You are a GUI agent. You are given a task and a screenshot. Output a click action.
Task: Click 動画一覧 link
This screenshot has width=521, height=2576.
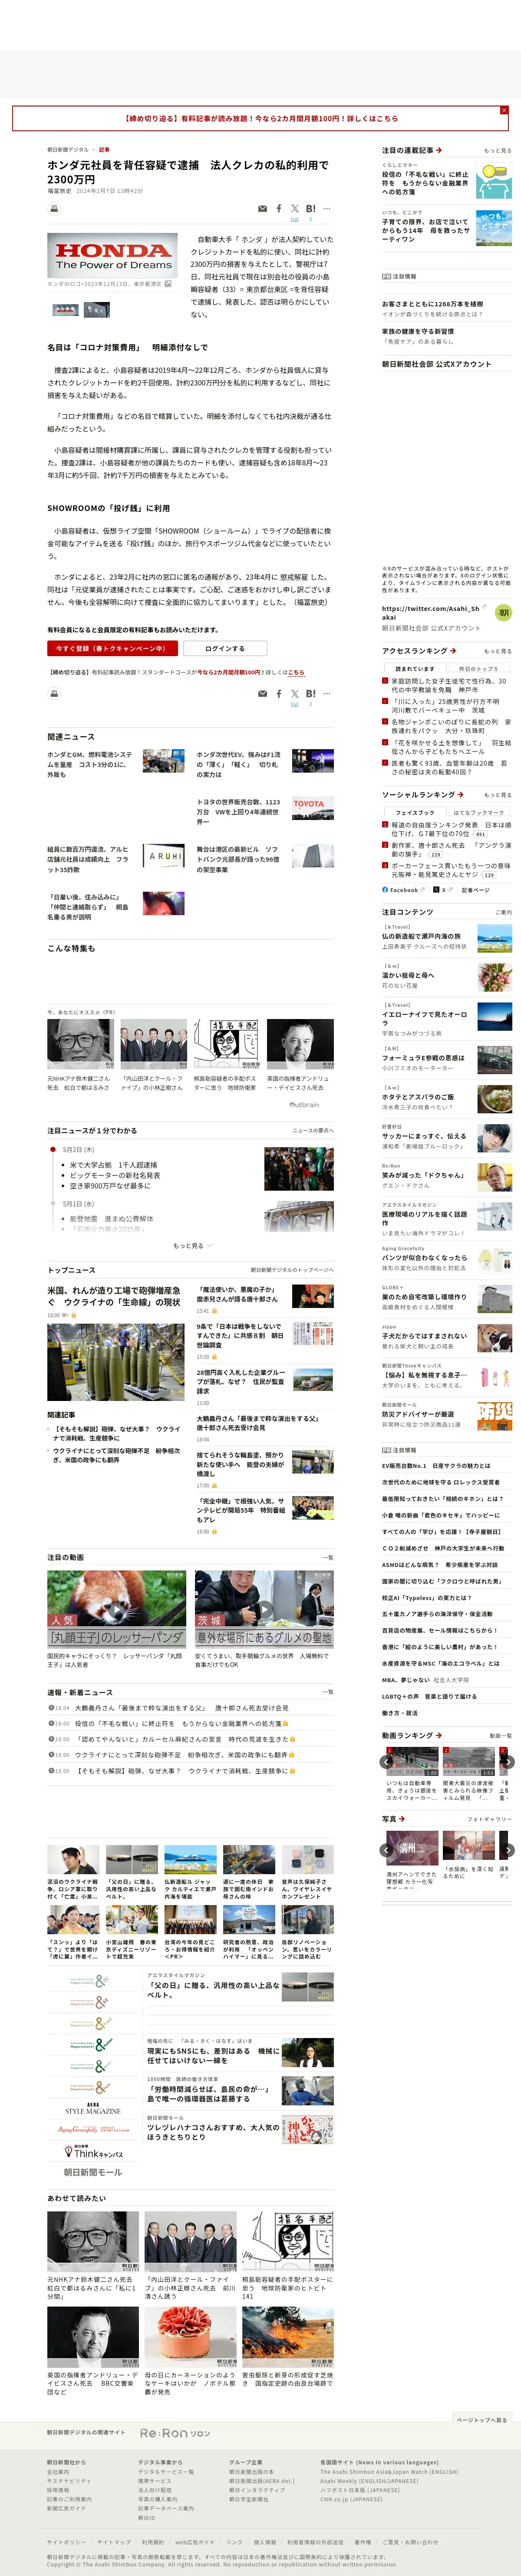tap(500, 1735)
